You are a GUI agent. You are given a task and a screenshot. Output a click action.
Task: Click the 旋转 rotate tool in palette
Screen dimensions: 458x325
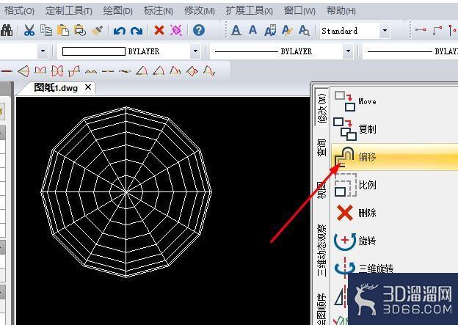[394, 241]
